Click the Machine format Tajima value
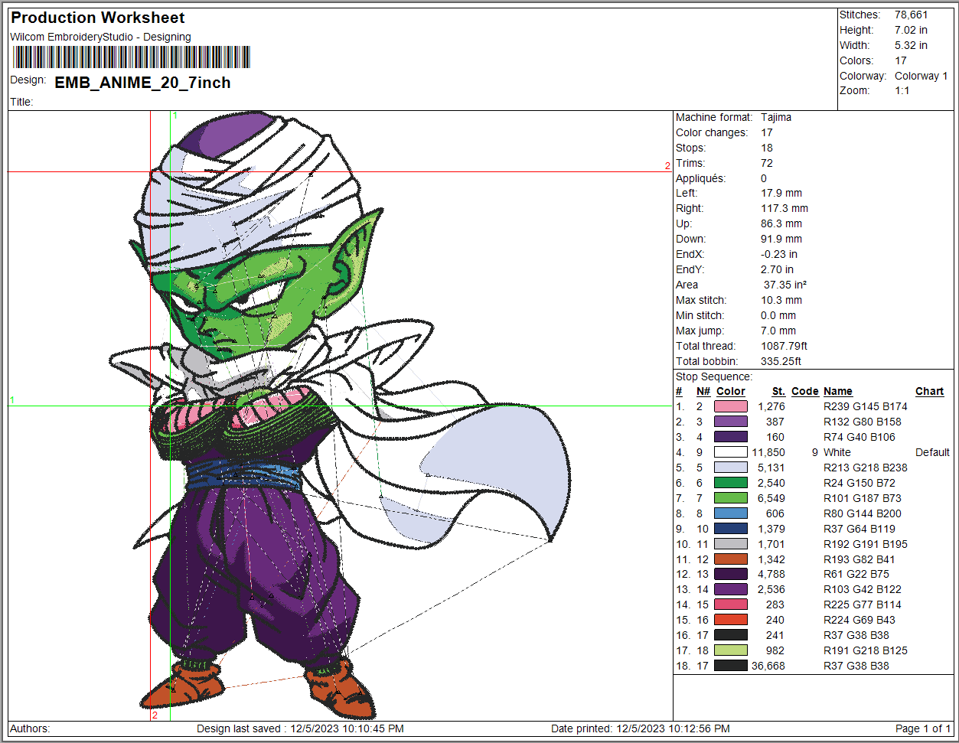This screenshot has width=959, height=743. 775,117
